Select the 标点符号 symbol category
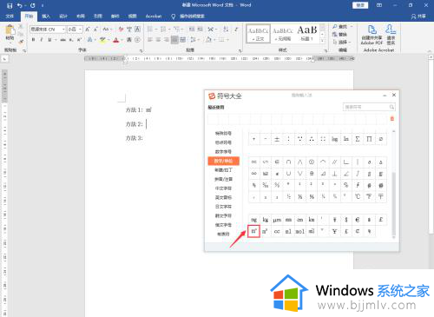The width and height of the screenshot is (434, 317). [223, 142]
